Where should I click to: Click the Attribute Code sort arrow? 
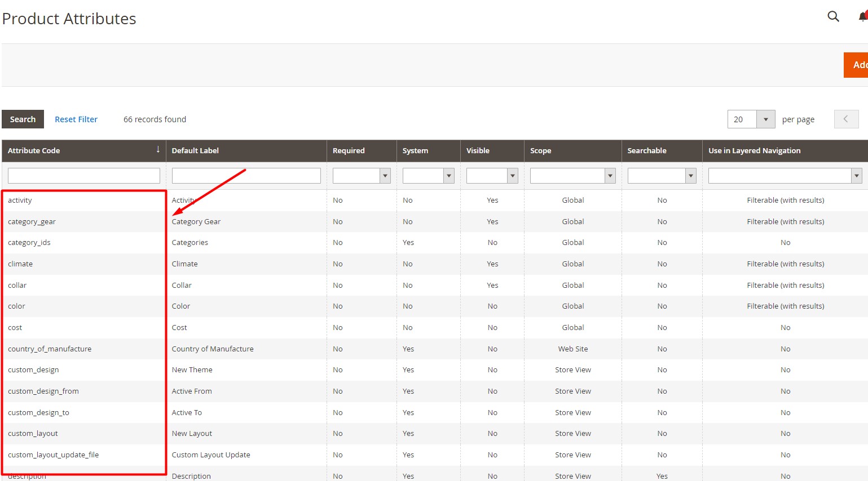click(158, 150)
